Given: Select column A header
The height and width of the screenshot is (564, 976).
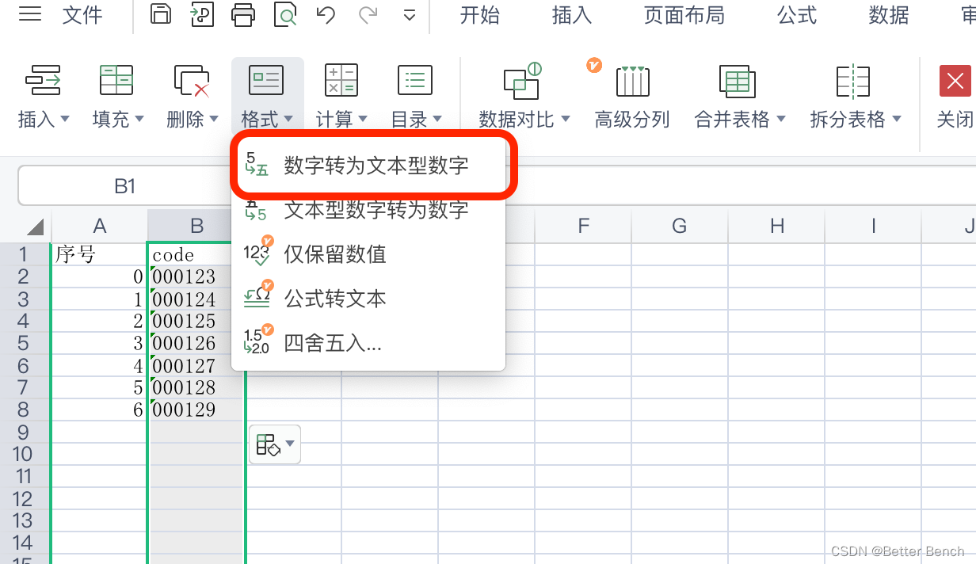Looking at the screenshot, I should 99,227.
